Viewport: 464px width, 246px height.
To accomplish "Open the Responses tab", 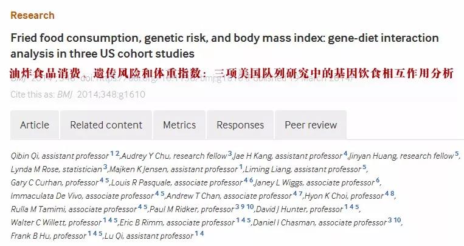I will (240, 125).
